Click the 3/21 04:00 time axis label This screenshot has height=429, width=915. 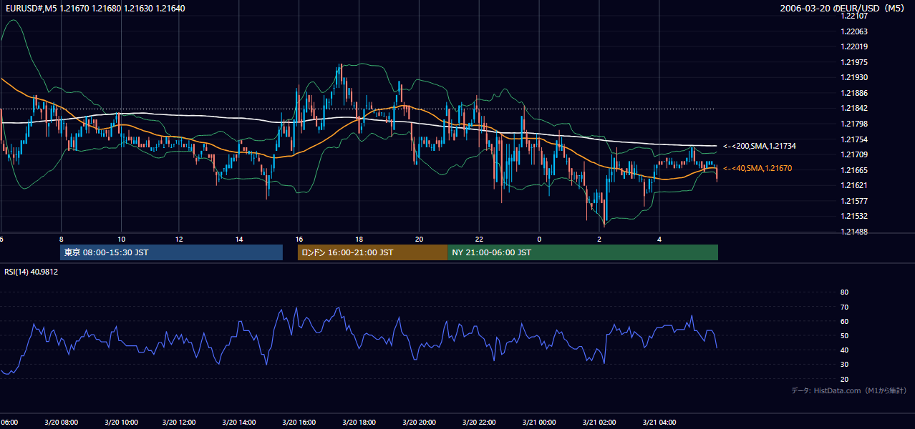(659, 422)
